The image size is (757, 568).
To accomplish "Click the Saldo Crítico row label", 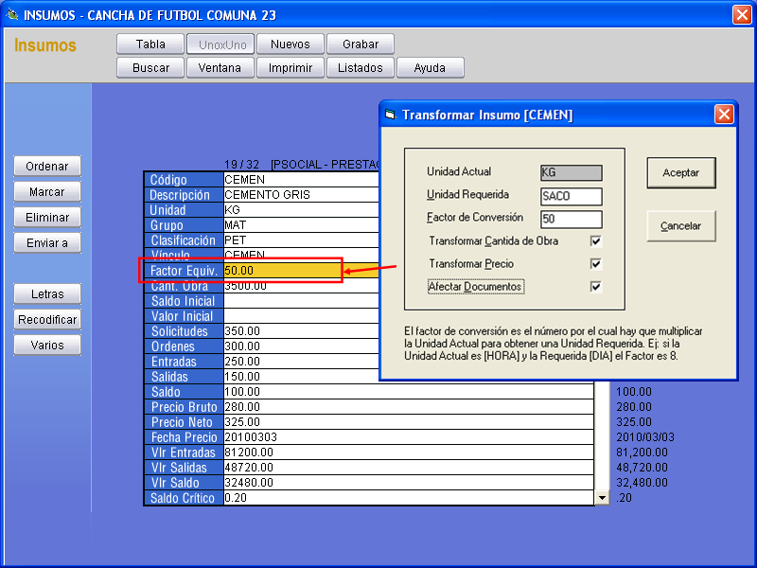I will (184, 498).
